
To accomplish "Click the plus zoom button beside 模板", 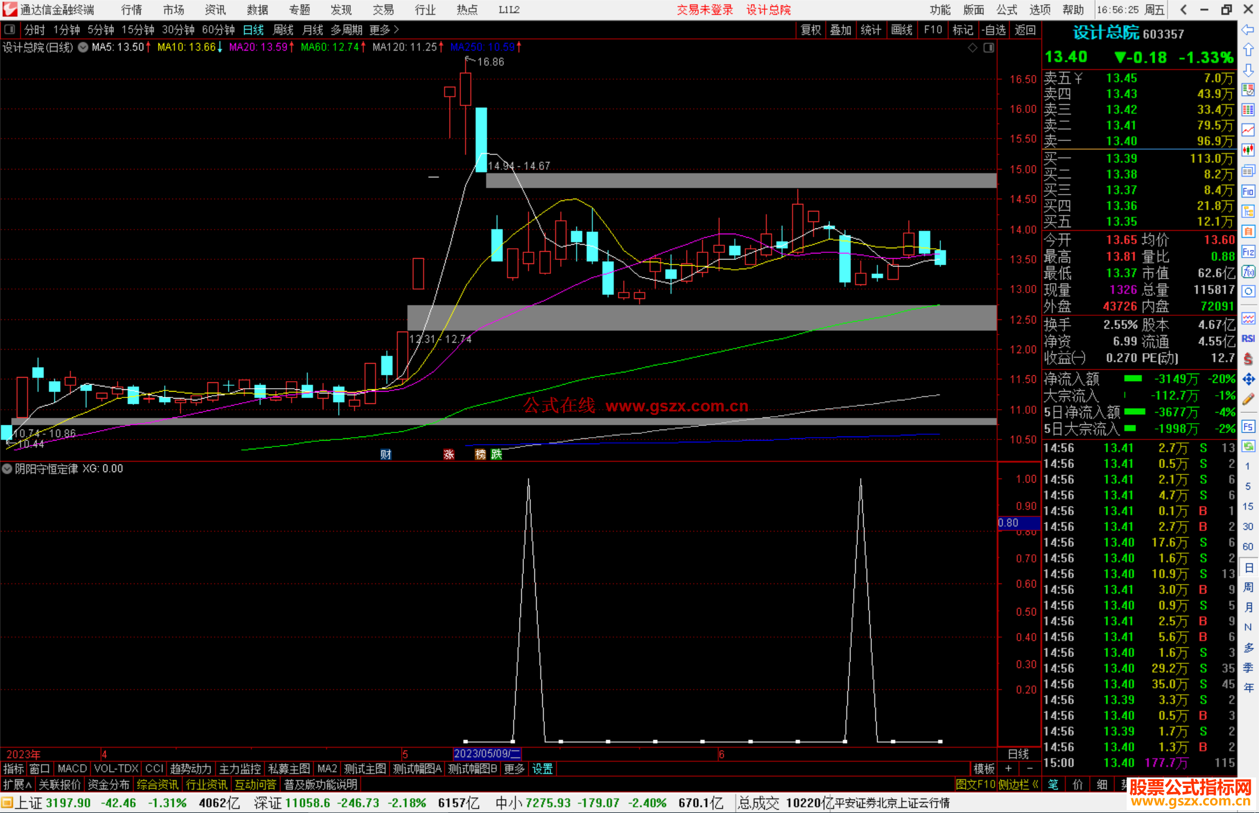I will point(1009,769).
